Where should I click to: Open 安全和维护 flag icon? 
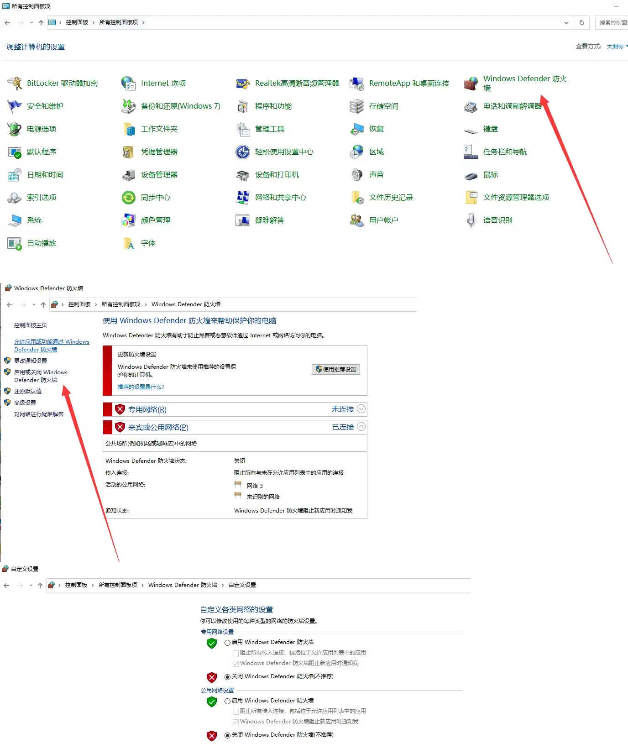point(15,106)
